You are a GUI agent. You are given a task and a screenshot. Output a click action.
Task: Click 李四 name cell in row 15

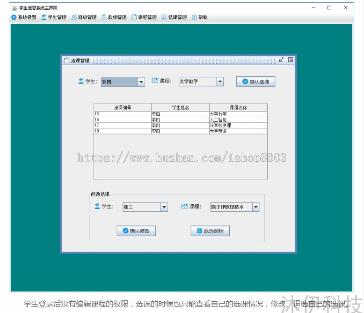pyautogui.click(x=181, y=114)
